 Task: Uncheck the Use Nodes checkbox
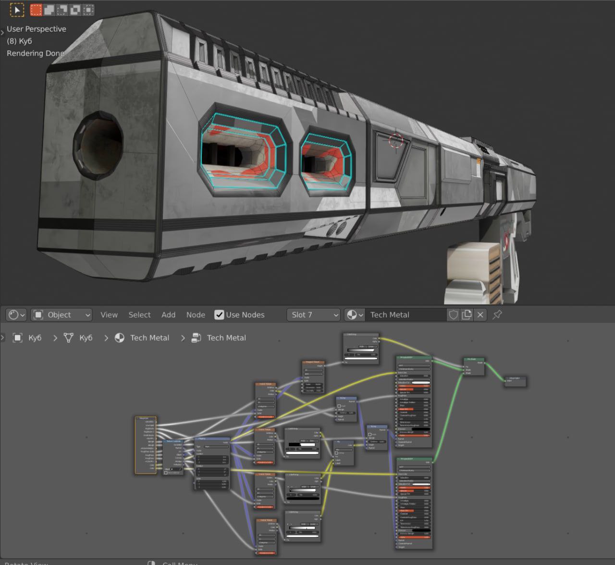[x=219, y=315]
